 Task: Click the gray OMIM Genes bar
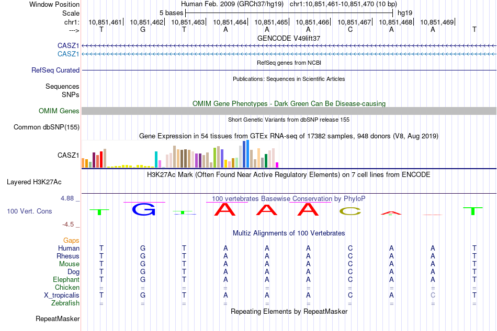[x=289, y=111]
